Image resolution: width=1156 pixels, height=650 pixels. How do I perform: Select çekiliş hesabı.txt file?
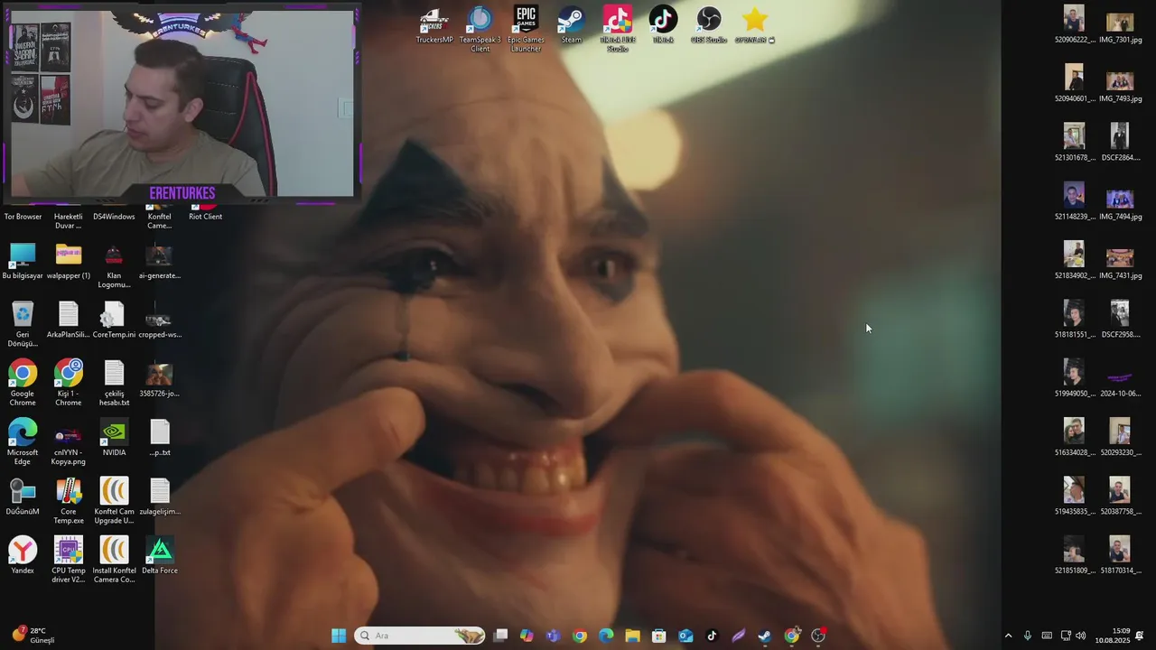point(114,383)
